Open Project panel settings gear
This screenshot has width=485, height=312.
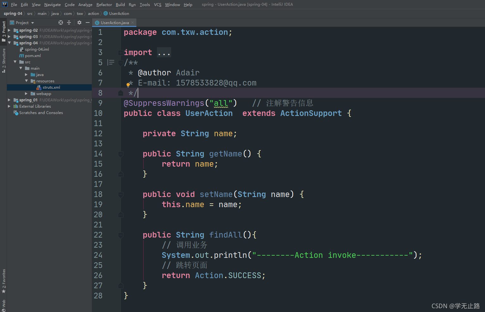pyautogui.click(x=79, y=22)
